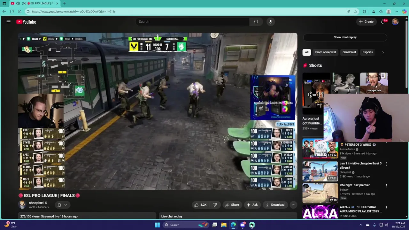Start voice search with the microphone
The height and width of the screenshot is (230, 409).
coord(271,22)
